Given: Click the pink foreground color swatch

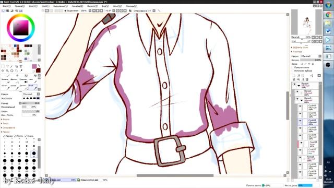Looking at the screenshot, I should coord(34,66).
